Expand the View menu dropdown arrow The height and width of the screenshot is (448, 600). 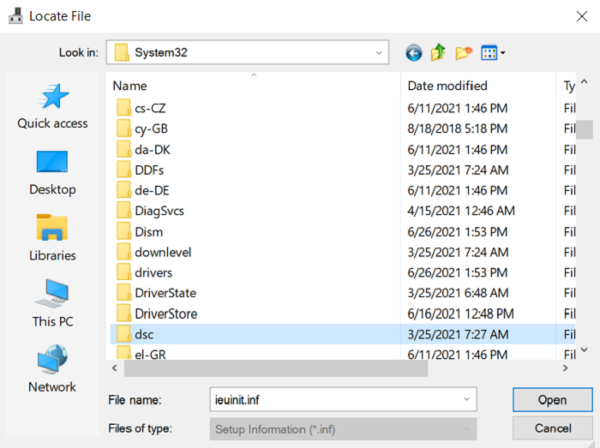(503, 53)
